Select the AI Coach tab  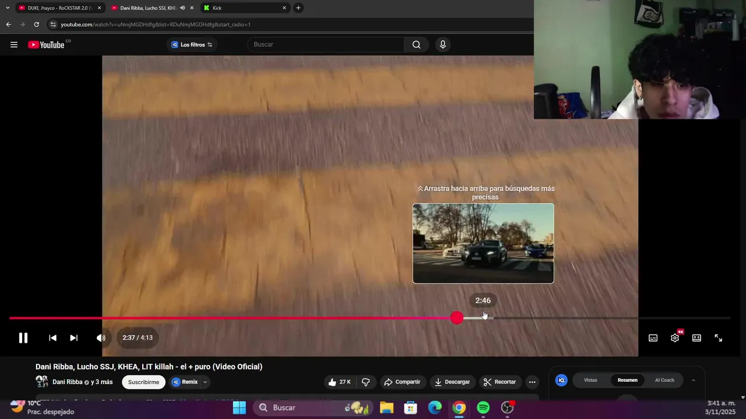tap(664, 380)
